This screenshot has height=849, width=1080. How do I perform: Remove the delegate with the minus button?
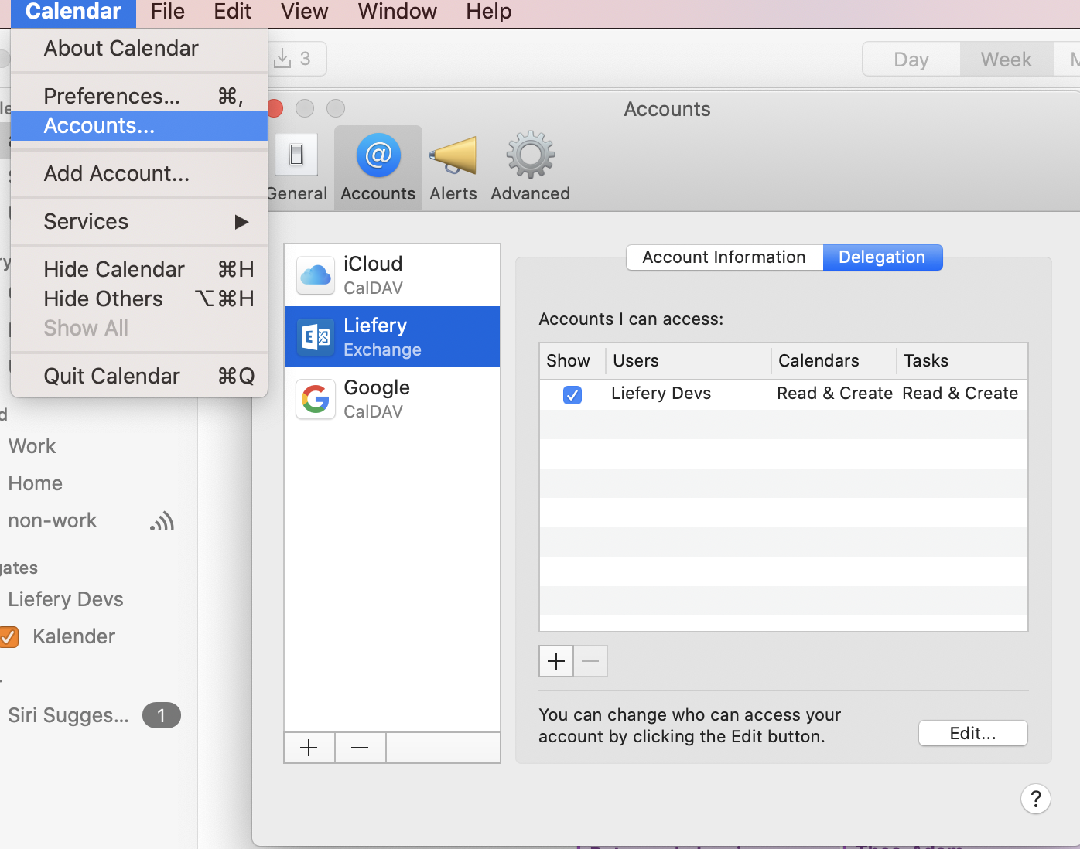[x=590, y=661]
